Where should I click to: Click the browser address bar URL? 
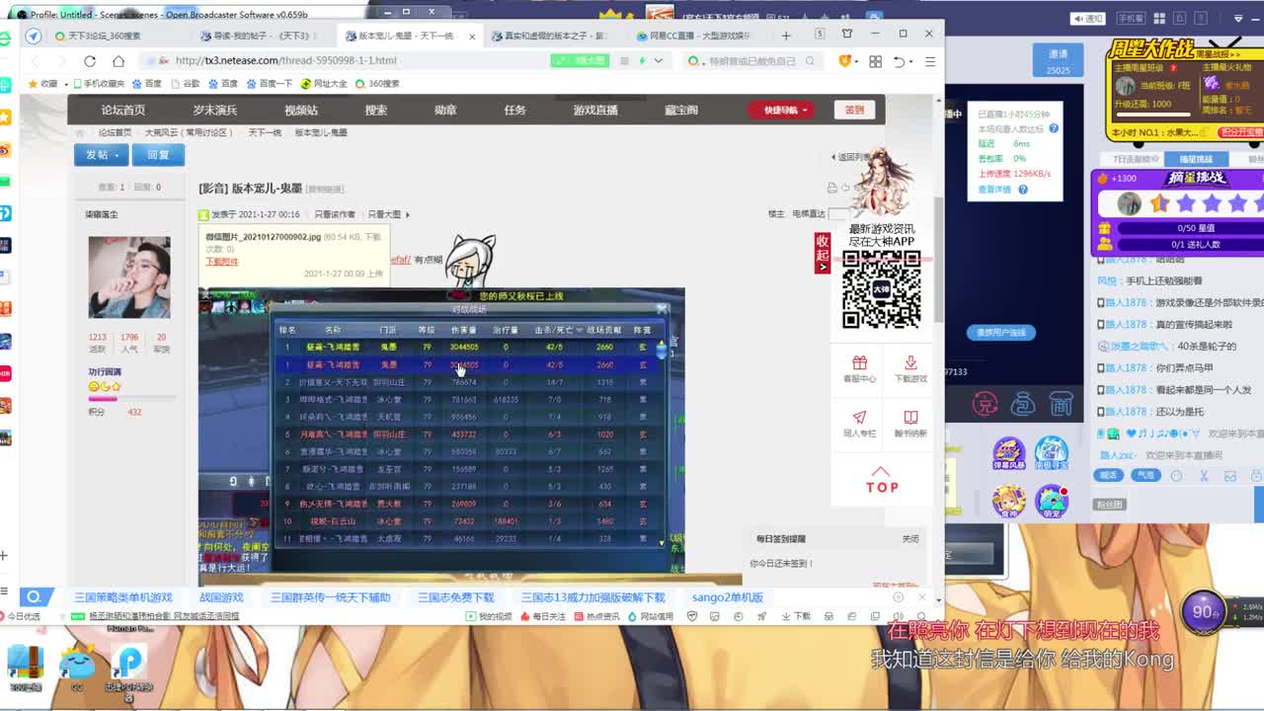(286, 60)
